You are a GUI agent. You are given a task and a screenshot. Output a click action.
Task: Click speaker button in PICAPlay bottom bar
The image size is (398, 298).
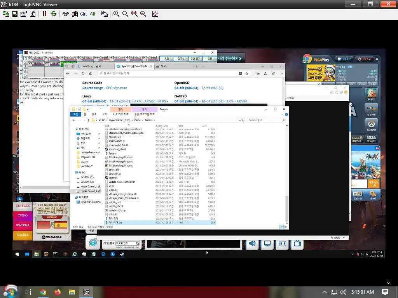(252, 244)
